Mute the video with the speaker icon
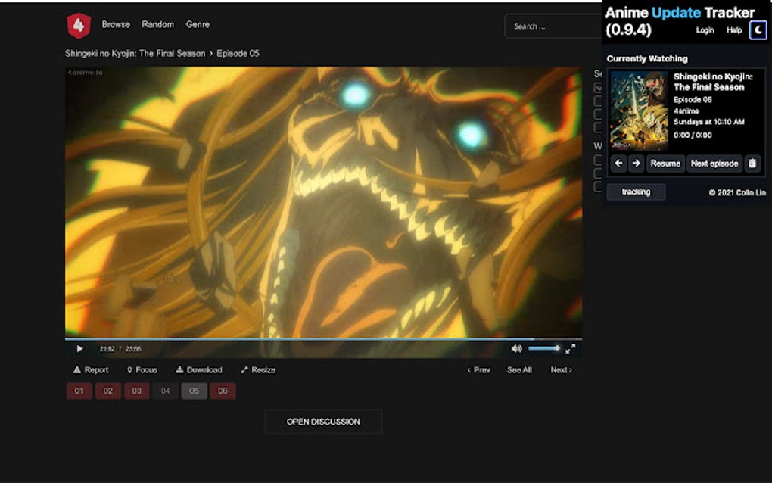 coord(516,348)
